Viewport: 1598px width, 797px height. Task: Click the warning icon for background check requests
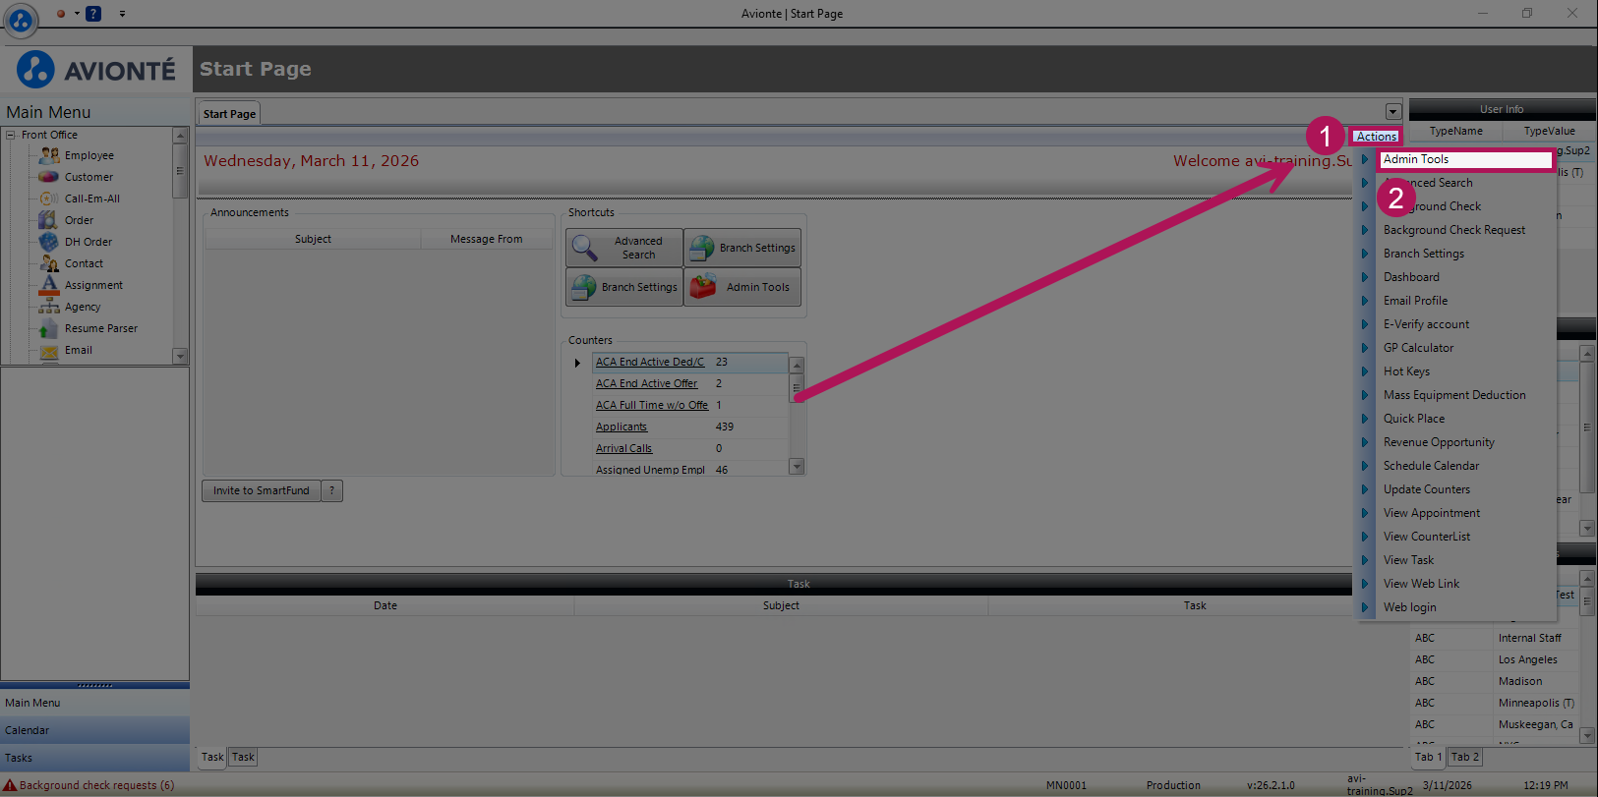tap(10, 785)
